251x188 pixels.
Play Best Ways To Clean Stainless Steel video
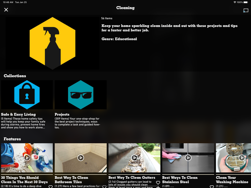pyautogui.click(x=188, y=158)
